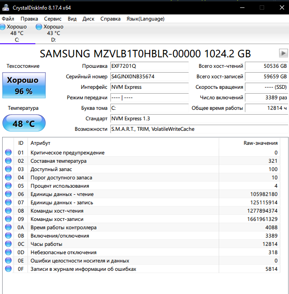Click the host writes value 59659 GB
Screen dimensions: 289x294
tap(267, 77)
